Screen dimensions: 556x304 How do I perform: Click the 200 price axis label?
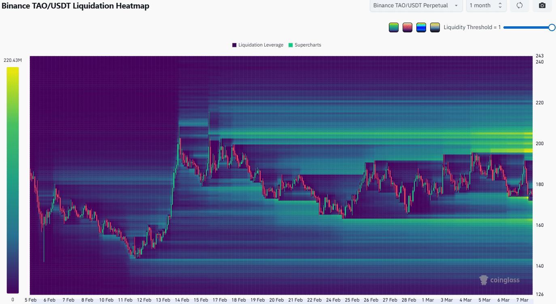pos(539,144)
